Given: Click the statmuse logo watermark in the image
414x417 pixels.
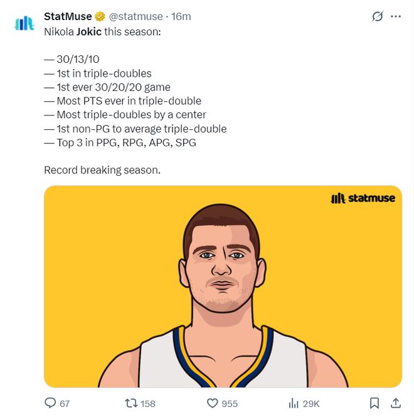Looking at the screenshot, I should coord(363,198).
